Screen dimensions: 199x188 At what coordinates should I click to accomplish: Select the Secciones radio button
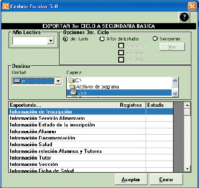click(155, 38)
